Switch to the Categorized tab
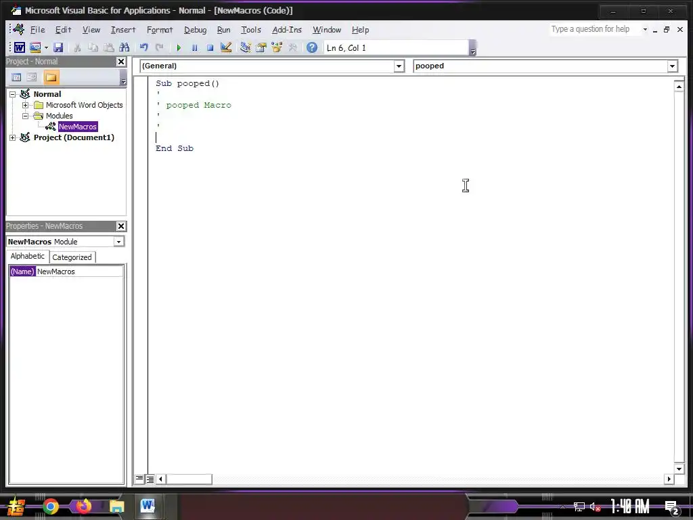Viewport: 693px width, 520px height. click(72, 257)
